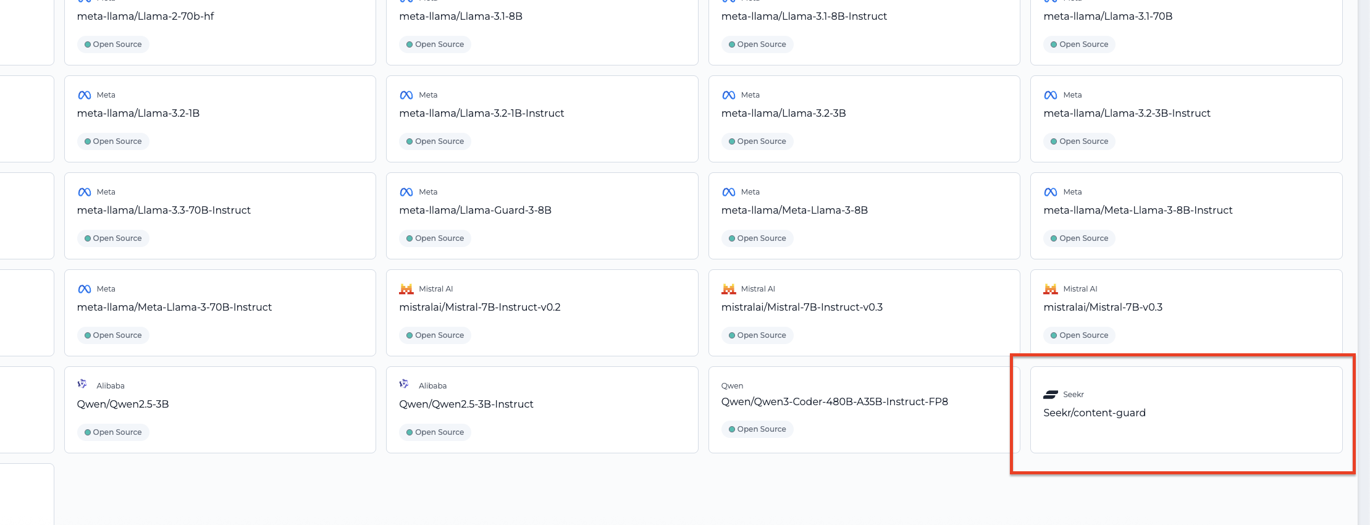
Task: Click Meta logo on Meta-Llama-3-8B card
Action: coord(729,192)
